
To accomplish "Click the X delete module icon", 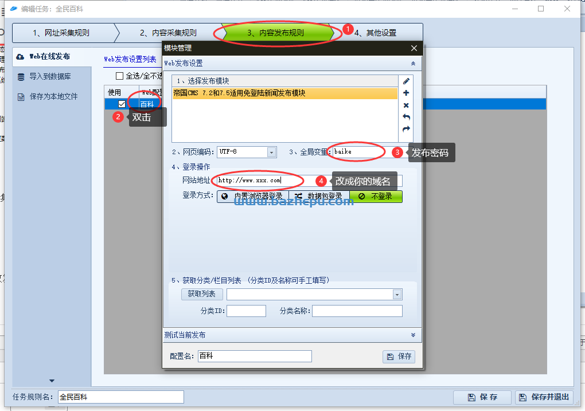I will (x=406, y=105).
